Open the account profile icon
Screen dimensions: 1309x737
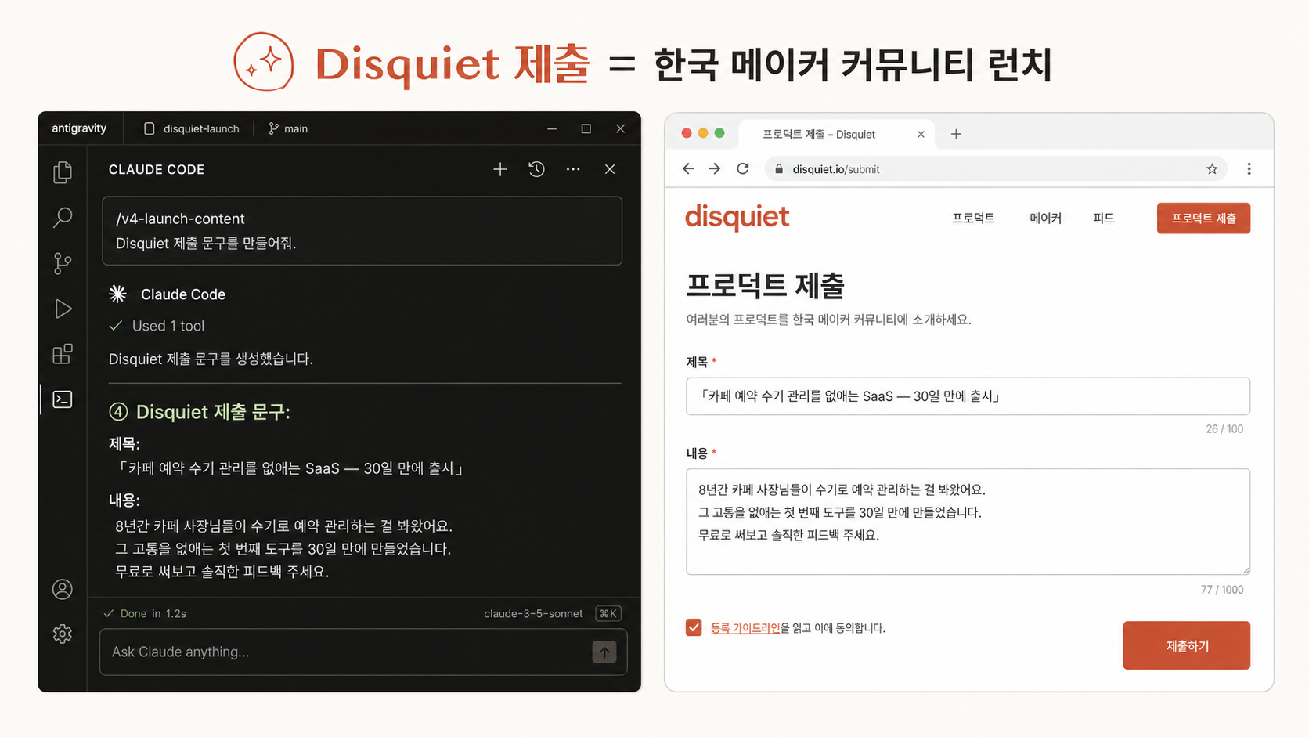point(63,589)
